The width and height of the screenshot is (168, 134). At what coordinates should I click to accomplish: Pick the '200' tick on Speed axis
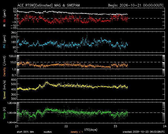14,99
